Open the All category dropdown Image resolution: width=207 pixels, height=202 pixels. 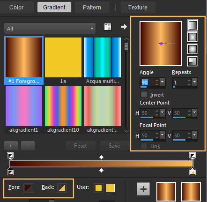coord(50,29)
